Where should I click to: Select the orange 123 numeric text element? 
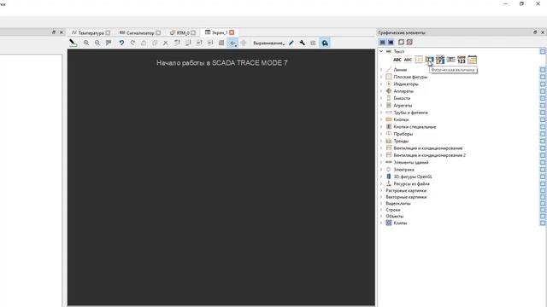coord(419,60)
